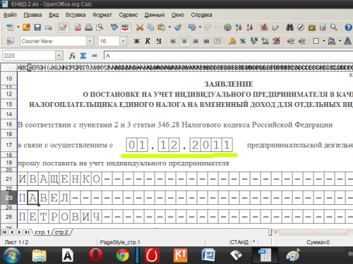Open the Name Box D23 dropdown

point(59,56)
